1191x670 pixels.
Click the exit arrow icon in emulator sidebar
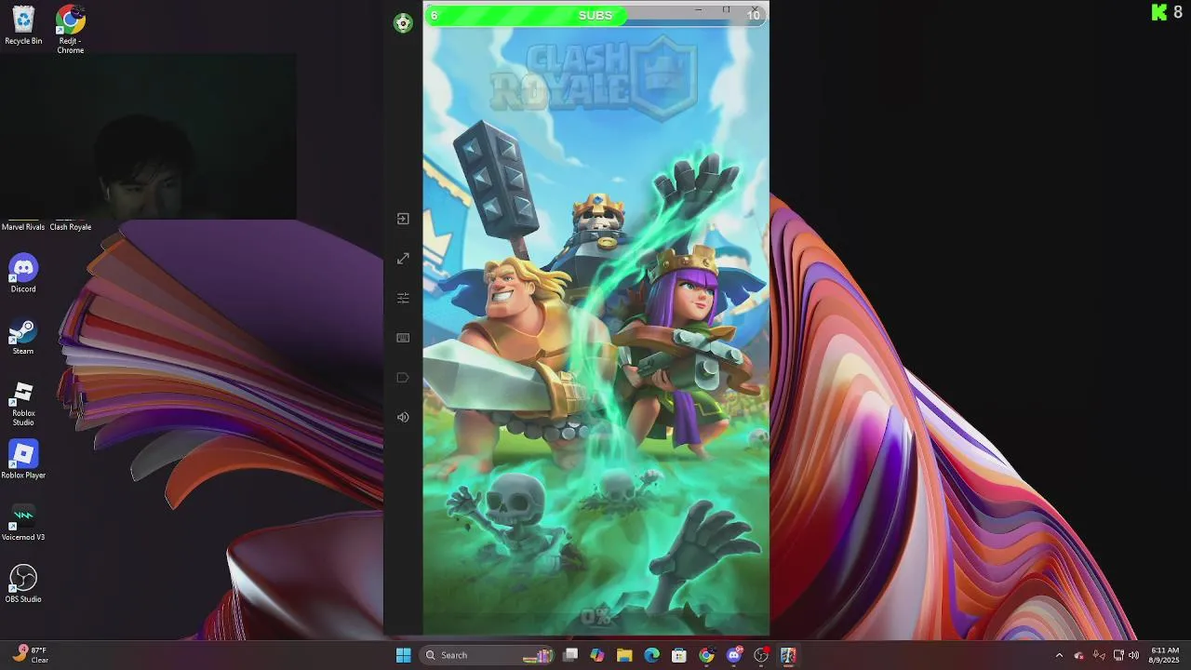pos(403,219)
